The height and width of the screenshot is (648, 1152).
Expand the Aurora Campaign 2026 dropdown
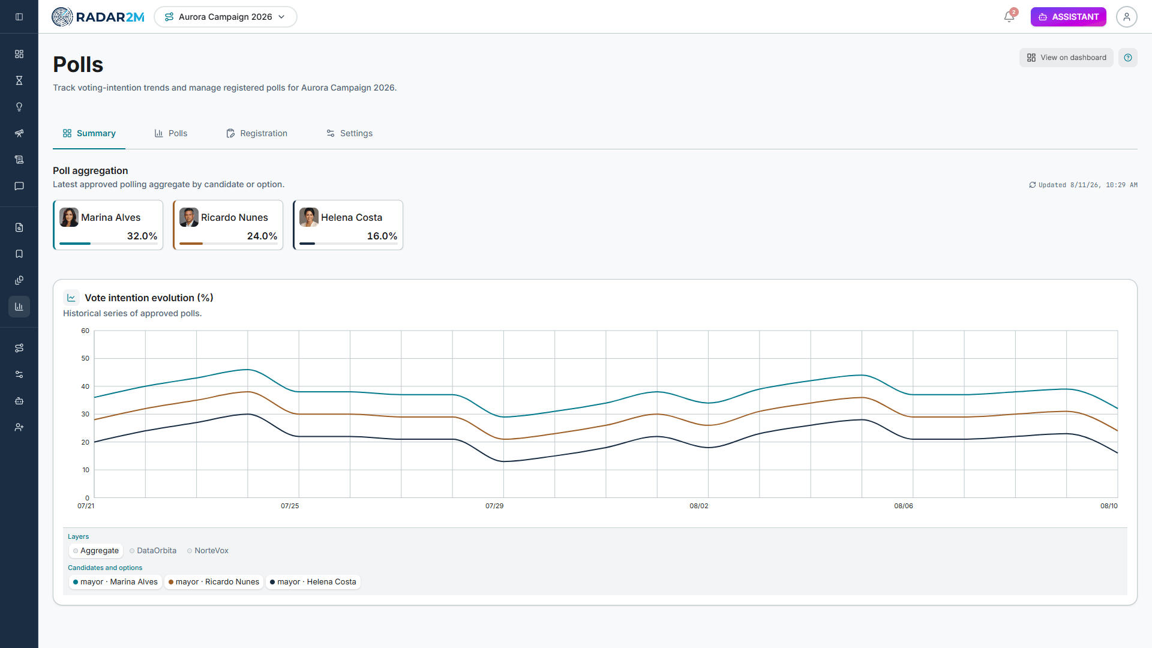tap(226, 17)
